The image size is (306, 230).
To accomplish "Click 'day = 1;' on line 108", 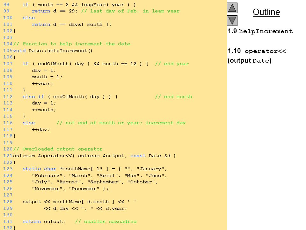I will click(x=44, y=70).
